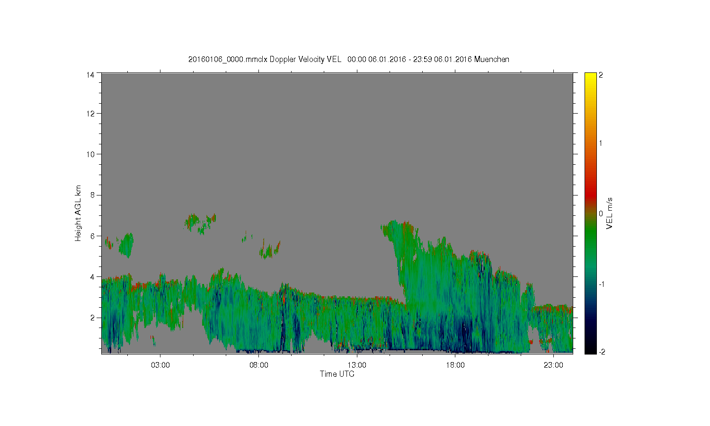
Task: Click the '14' height tick label
Action: coord(90,75)
